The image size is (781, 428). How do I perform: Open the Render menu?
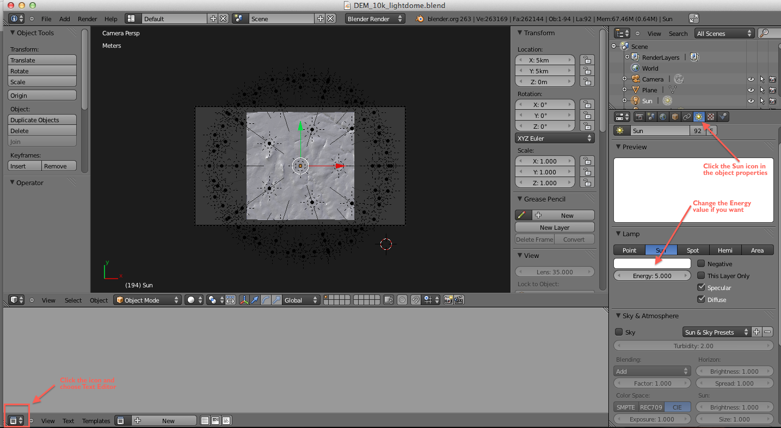click(x=88, y=18)
